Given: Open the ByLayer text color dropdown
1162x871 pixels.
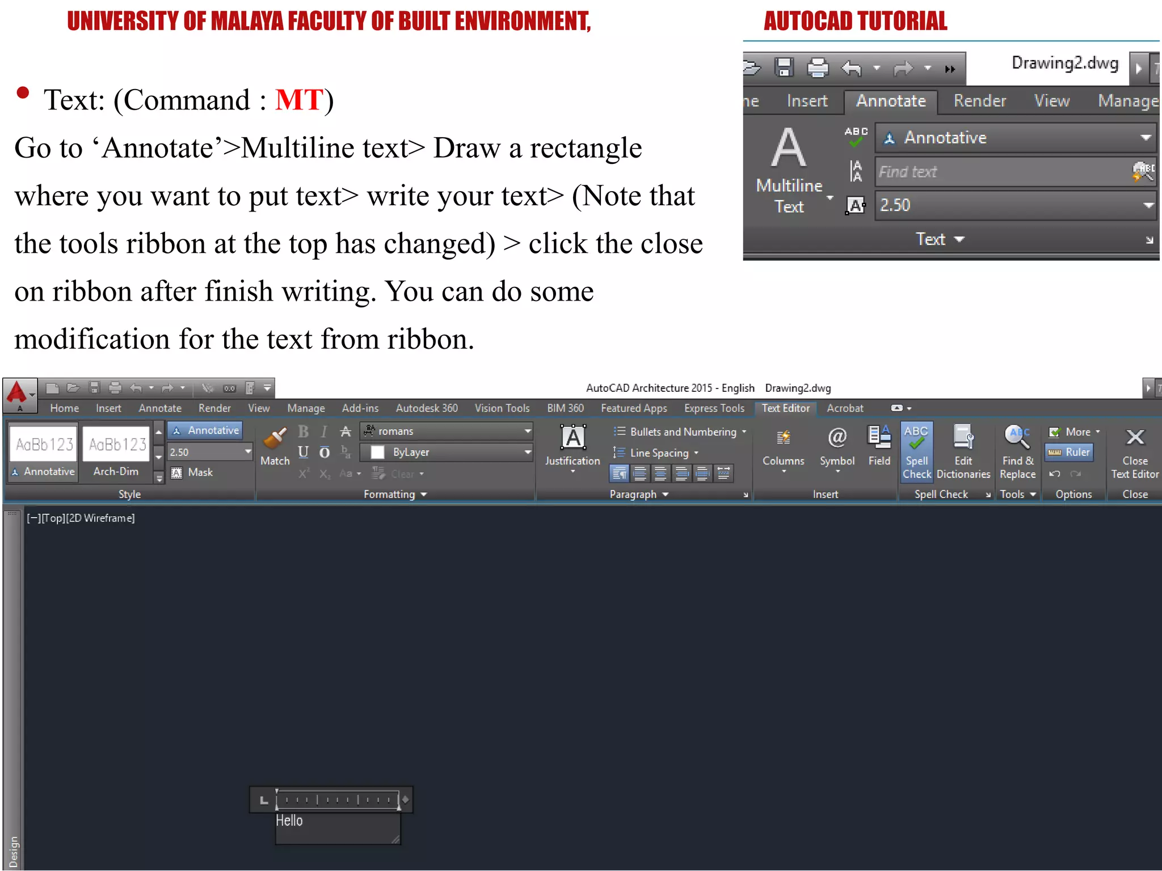Looking at the screenshot, I should point(528,452).
